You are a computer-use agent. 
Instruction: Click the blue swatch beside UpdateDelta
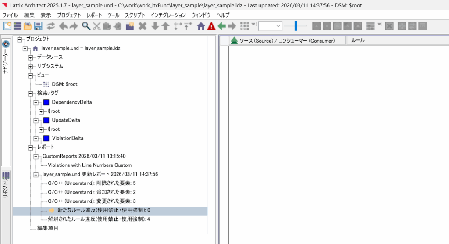46,120
